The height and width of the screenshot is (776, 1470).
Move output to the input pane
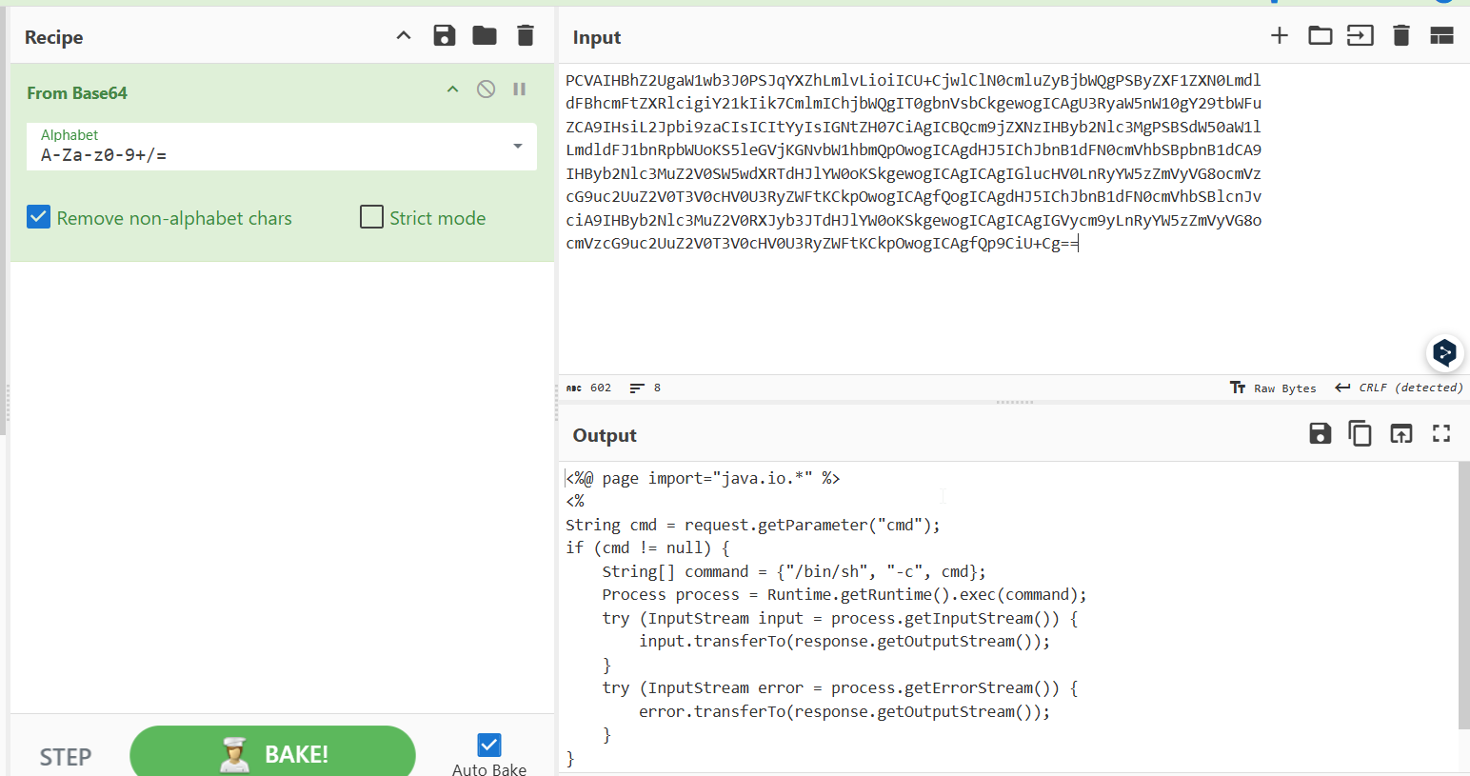click(1400, 434)
